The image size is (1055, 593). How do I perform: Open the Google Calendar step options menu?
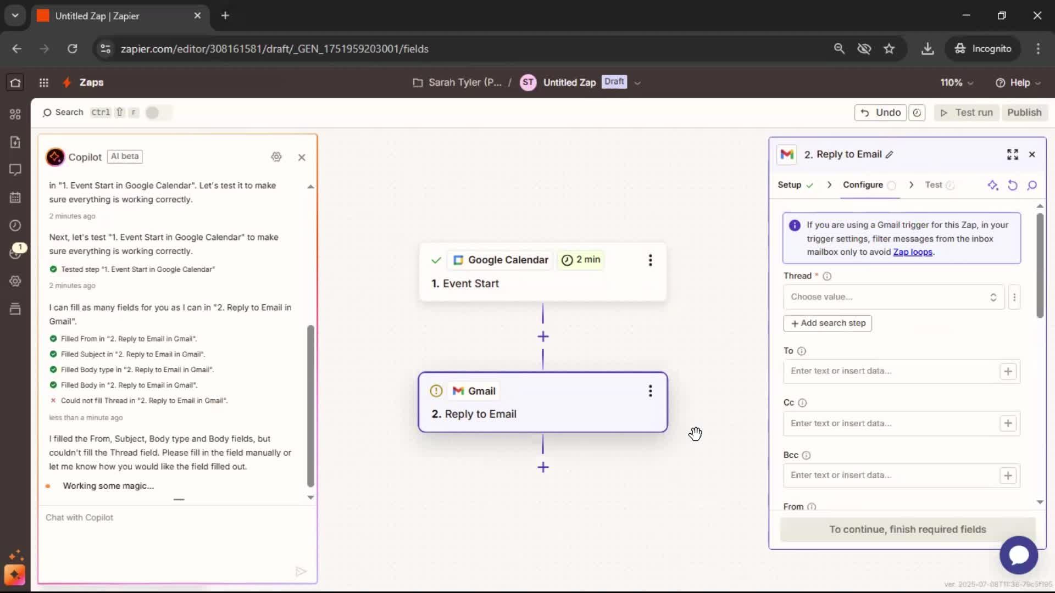[x=650, y=260]
